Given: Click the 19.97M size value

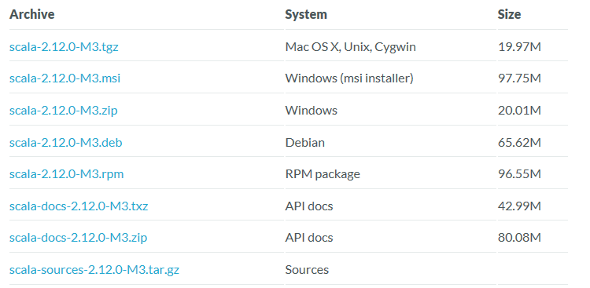Looking at the screenshot, I should (x=519, y=47).
